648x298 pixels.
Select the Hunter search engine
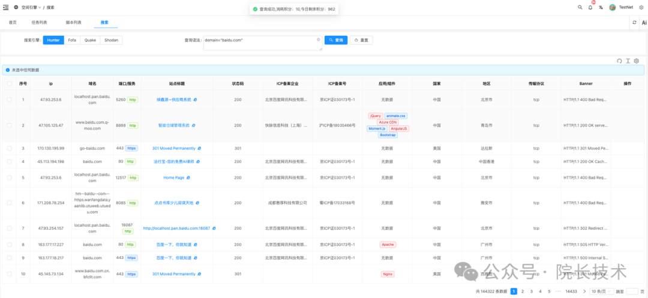point(53,40)
